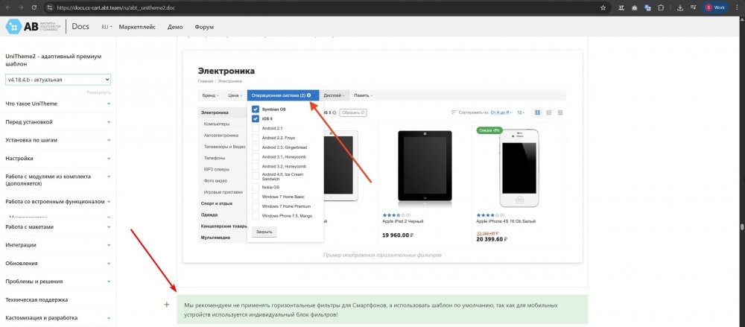
Task: Toggle the Symbian OS checkbox
Action: click(x=256, y=109)
